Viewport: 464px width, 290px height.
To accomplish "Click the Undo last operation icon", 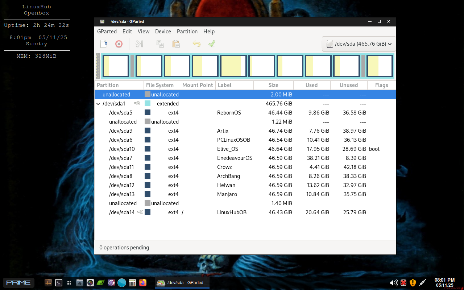I will (196, 44).
